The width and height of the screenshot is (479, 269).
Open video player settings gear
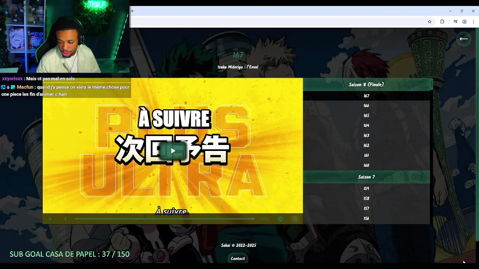point(280,219)
